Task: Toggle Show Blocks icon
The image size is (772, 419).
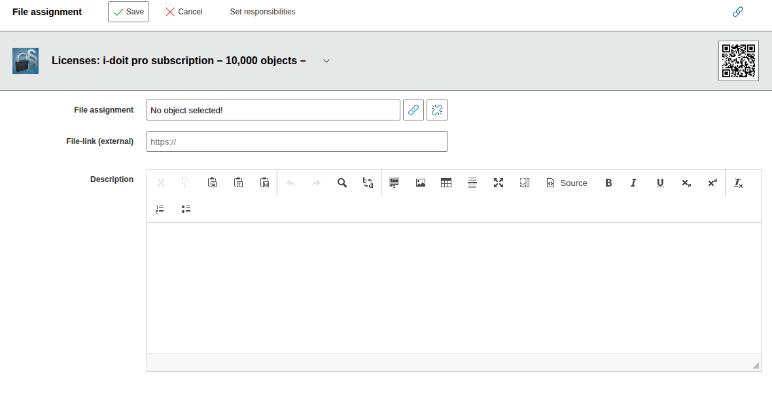Action: click(524, 183)
